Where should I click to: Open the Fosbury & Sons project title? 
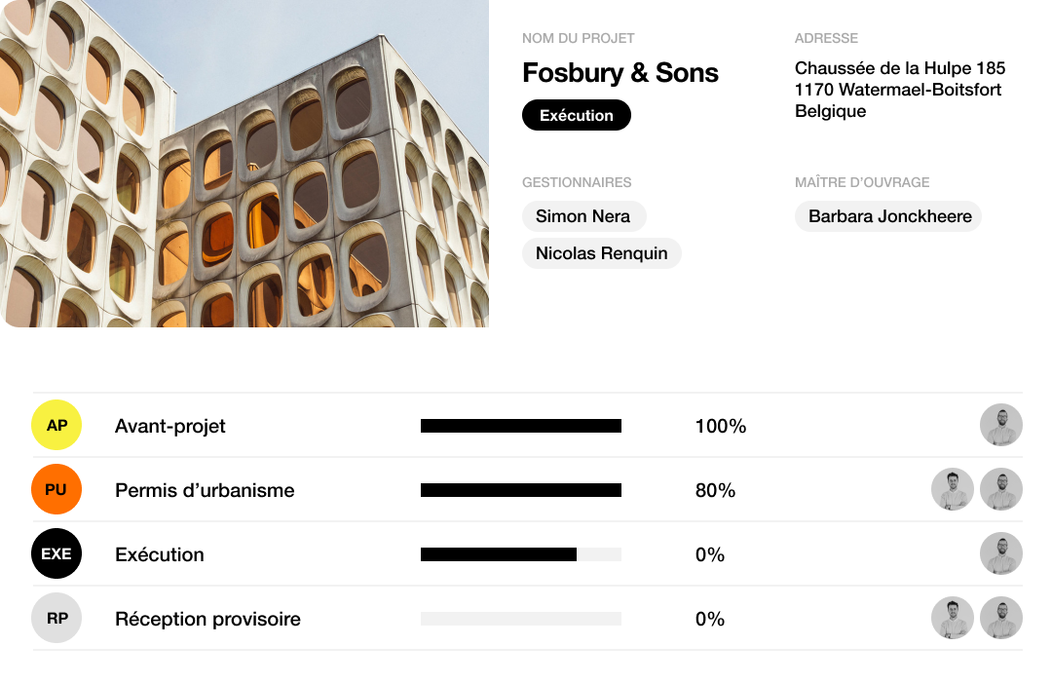(620, 72)
